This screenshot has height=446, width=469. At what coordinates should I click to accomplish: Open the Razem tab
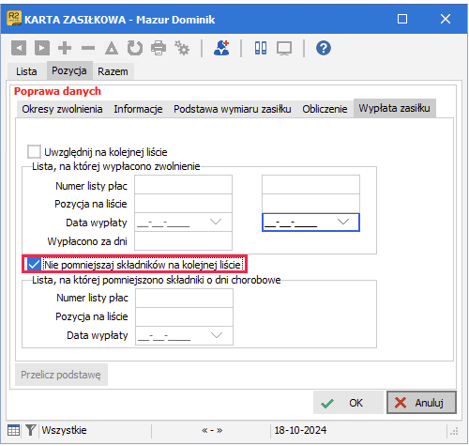(113, 71)
